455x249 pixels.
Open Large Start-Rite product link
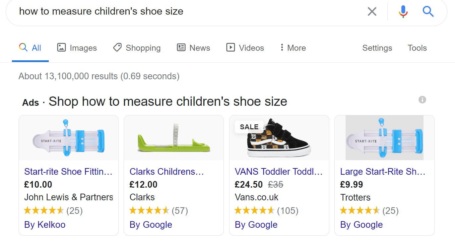pos(383,171)
